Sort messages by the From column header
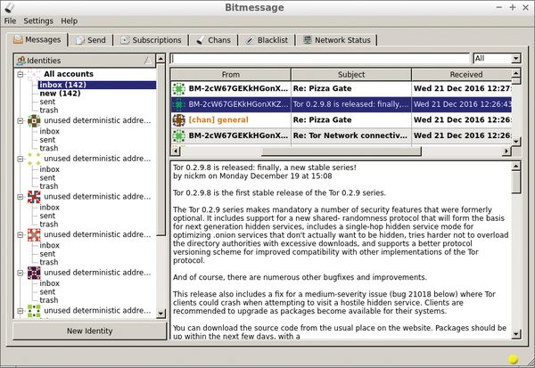 [231, 74]
